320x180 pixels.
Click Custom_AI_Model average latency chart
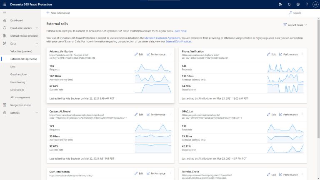click(153, 139)
